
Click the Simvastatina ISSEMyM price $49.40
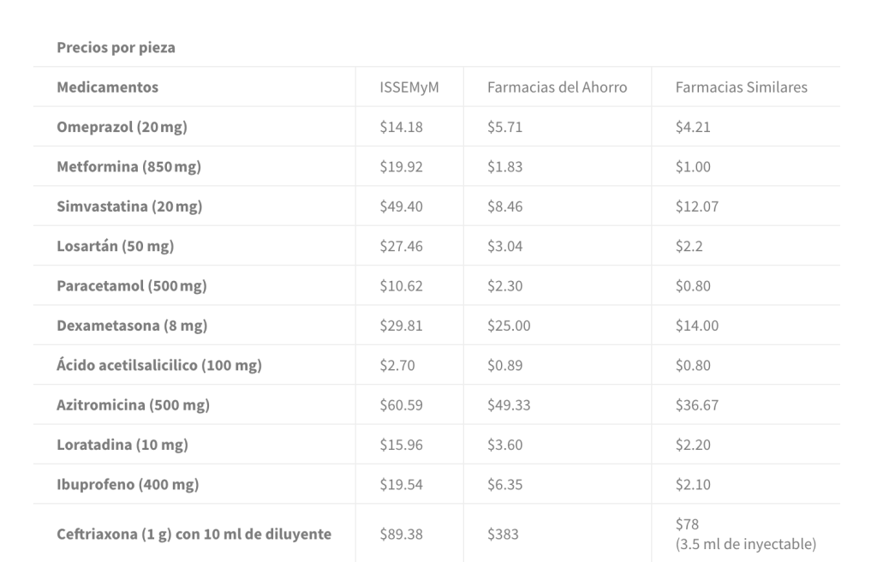point(401,206)
